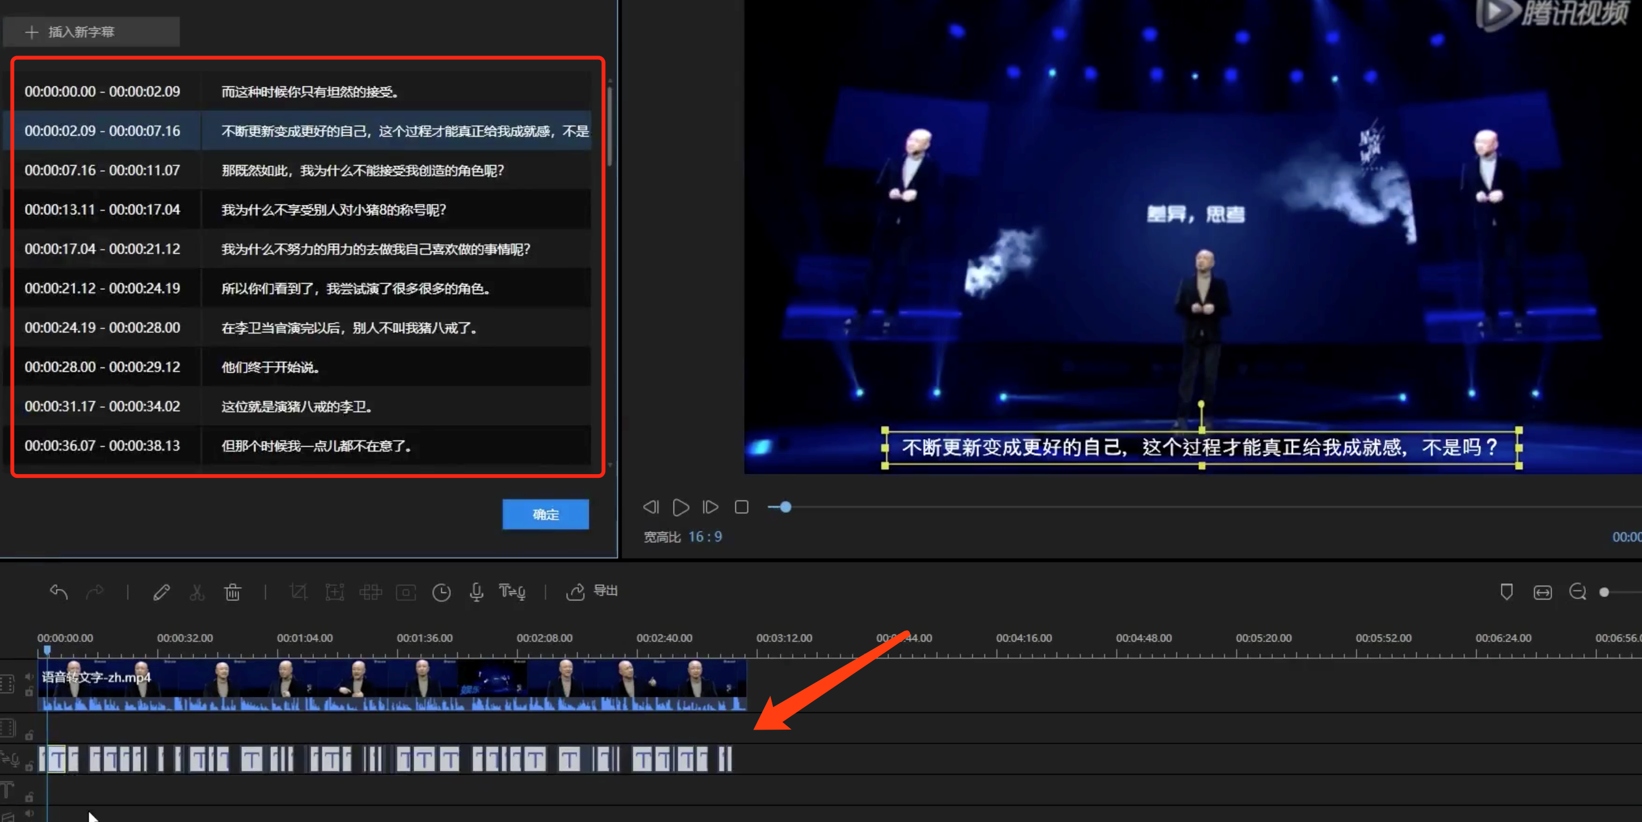
Task: Click the main video track film icon
Action: 7,683
